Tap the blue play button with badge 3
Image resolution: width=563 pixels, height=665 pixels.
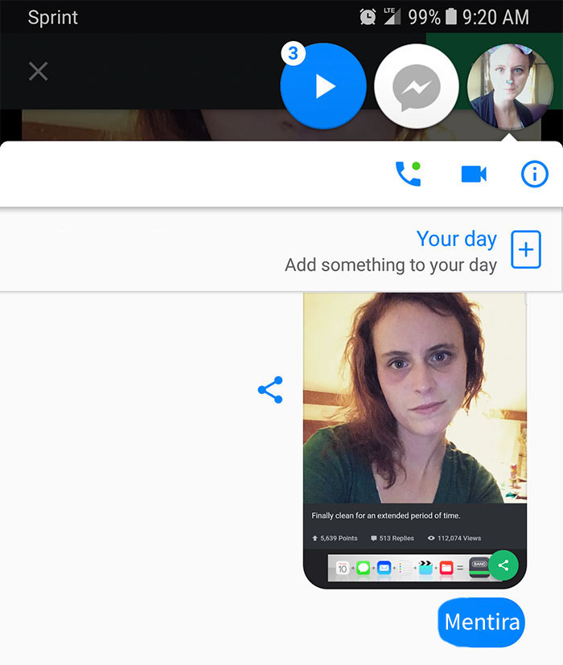click(323, 86)
